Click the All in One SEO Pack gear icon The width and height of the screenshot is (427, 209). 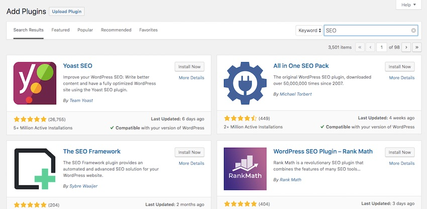(x=245, y=83)
